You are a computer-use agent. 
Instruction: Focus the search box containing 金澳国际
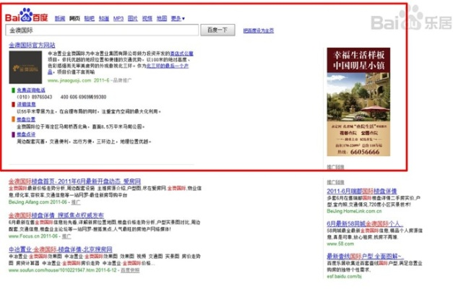click(102, 30)
